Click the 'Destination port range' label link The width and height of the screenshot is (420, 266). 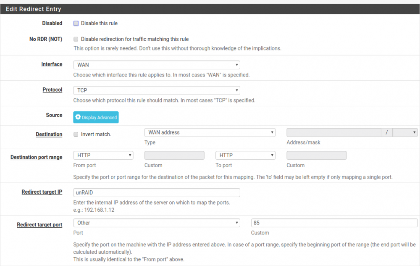(37, 157)
